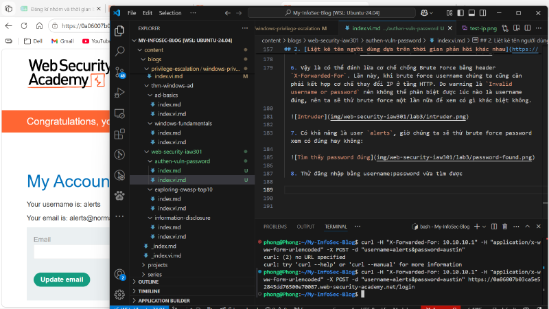Open the OUTPUT panel tab
Image resolution: width=549 pixels, height=309 pixels.
pos(305,227)
